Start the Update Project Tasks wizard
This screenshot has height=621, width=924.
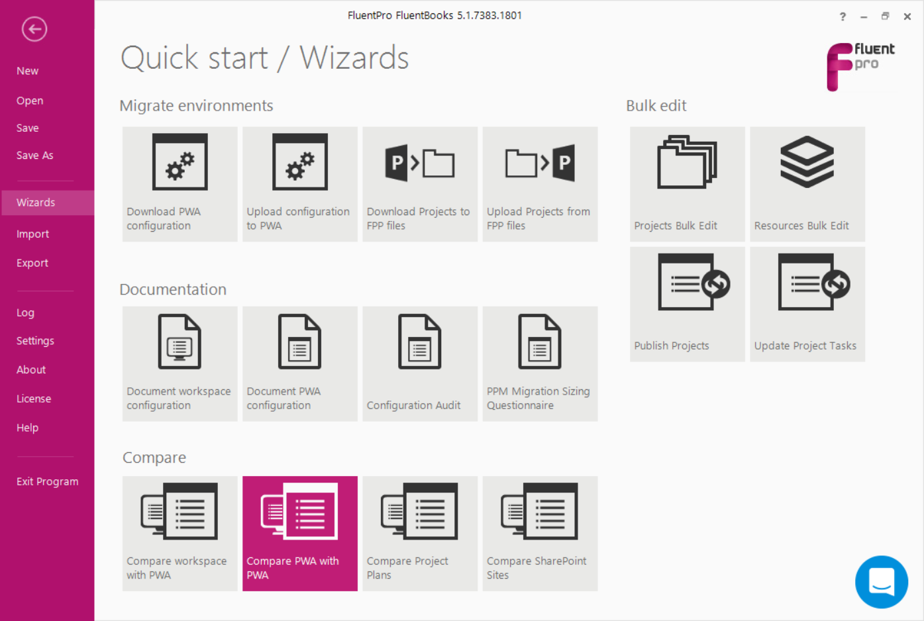tap(807, 304)
